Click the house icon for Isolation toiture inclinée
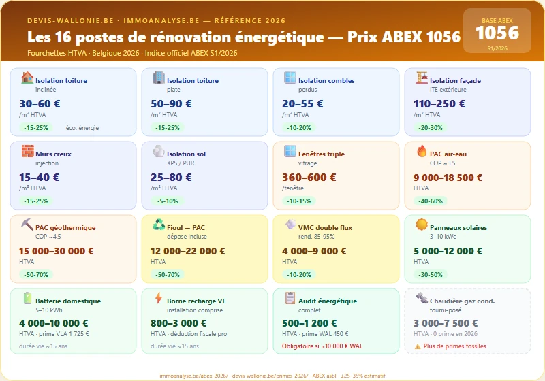545x381 pixels. 27,78
